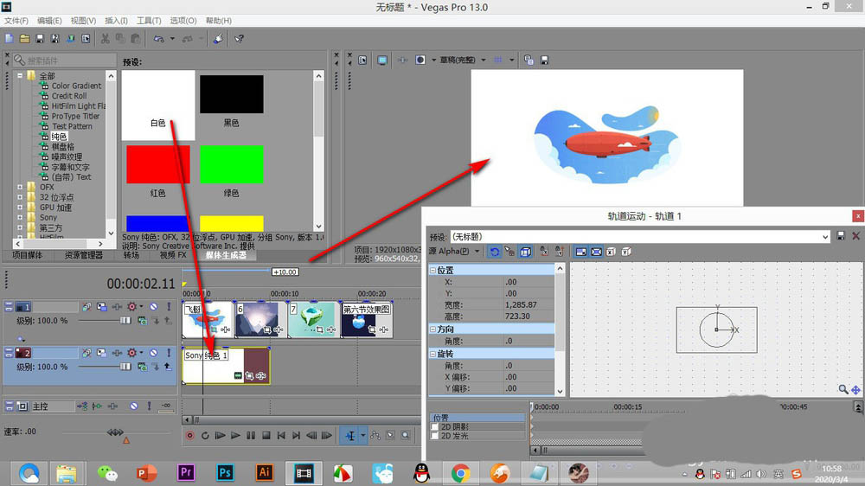Start playback with the play button
Image resolution: width=865 pixels, height=486 pixels.
(235, 435)
